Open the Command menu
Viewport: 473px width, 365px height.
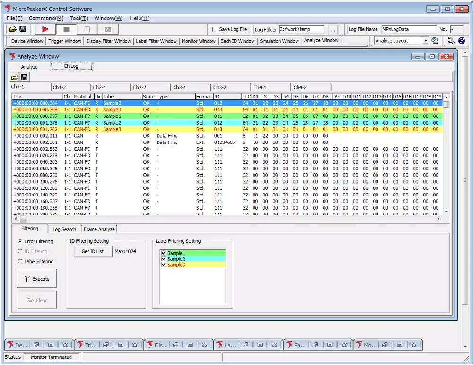point(46,18)
